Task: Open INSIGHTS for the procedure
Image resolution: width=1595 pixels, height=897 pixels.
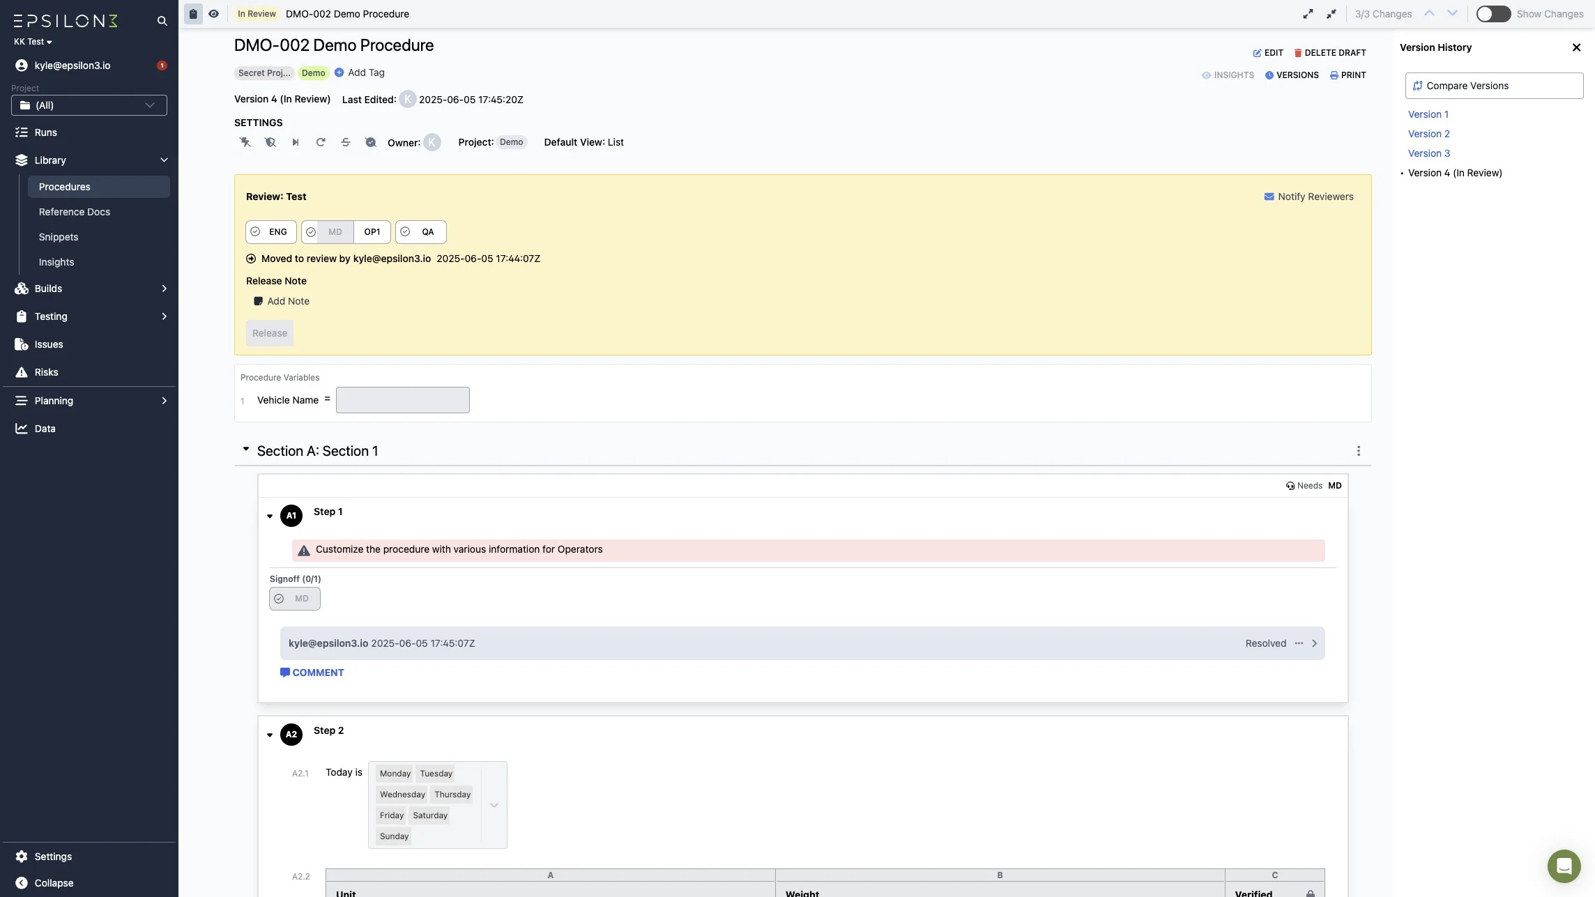Action: coord(1228,75)
